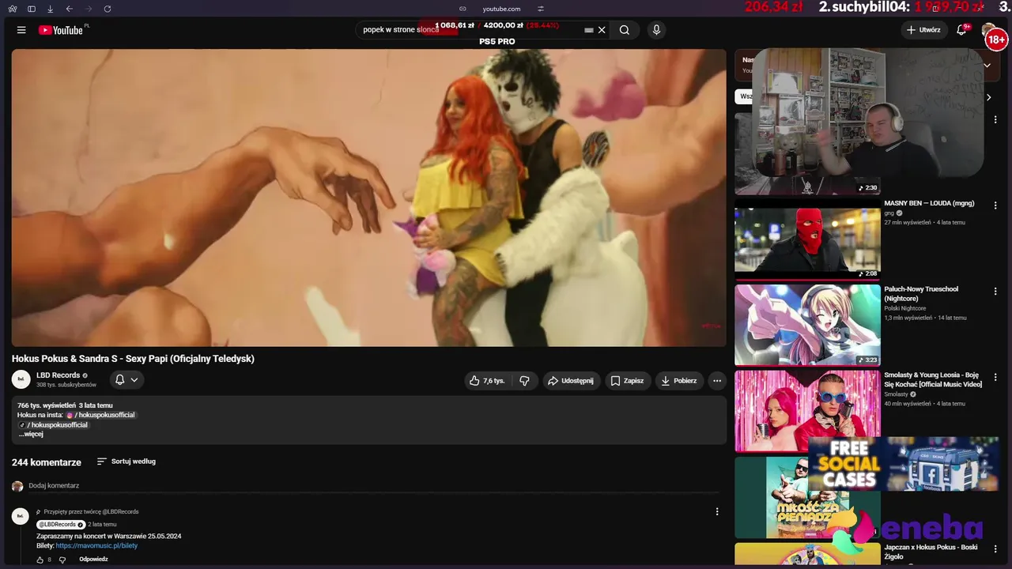Screen dimensions: 1012x569
Task: Open Smolasty & Young Leosia thumbnail
Action: coord(807,411)
